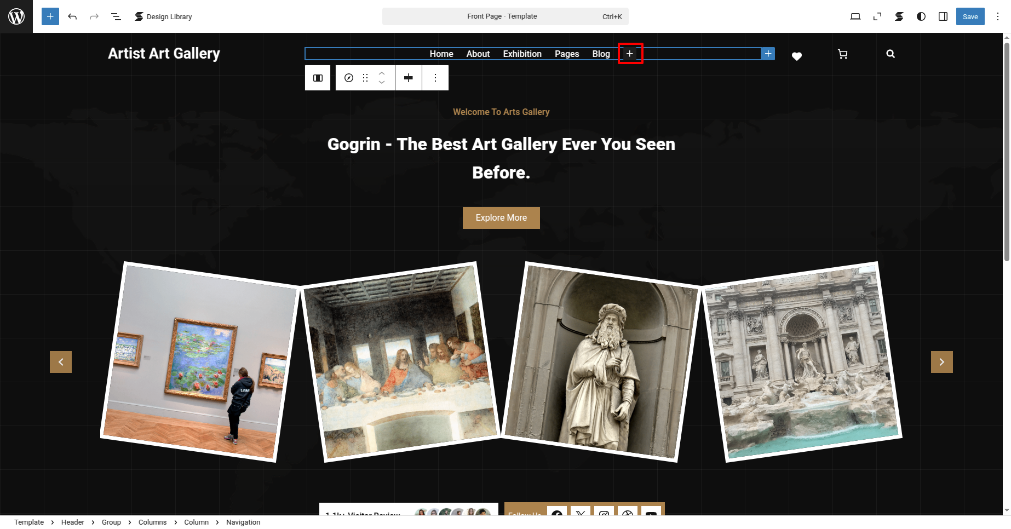Click the Explore More button
Screen dimensions: 1011x529
(501, 218)
